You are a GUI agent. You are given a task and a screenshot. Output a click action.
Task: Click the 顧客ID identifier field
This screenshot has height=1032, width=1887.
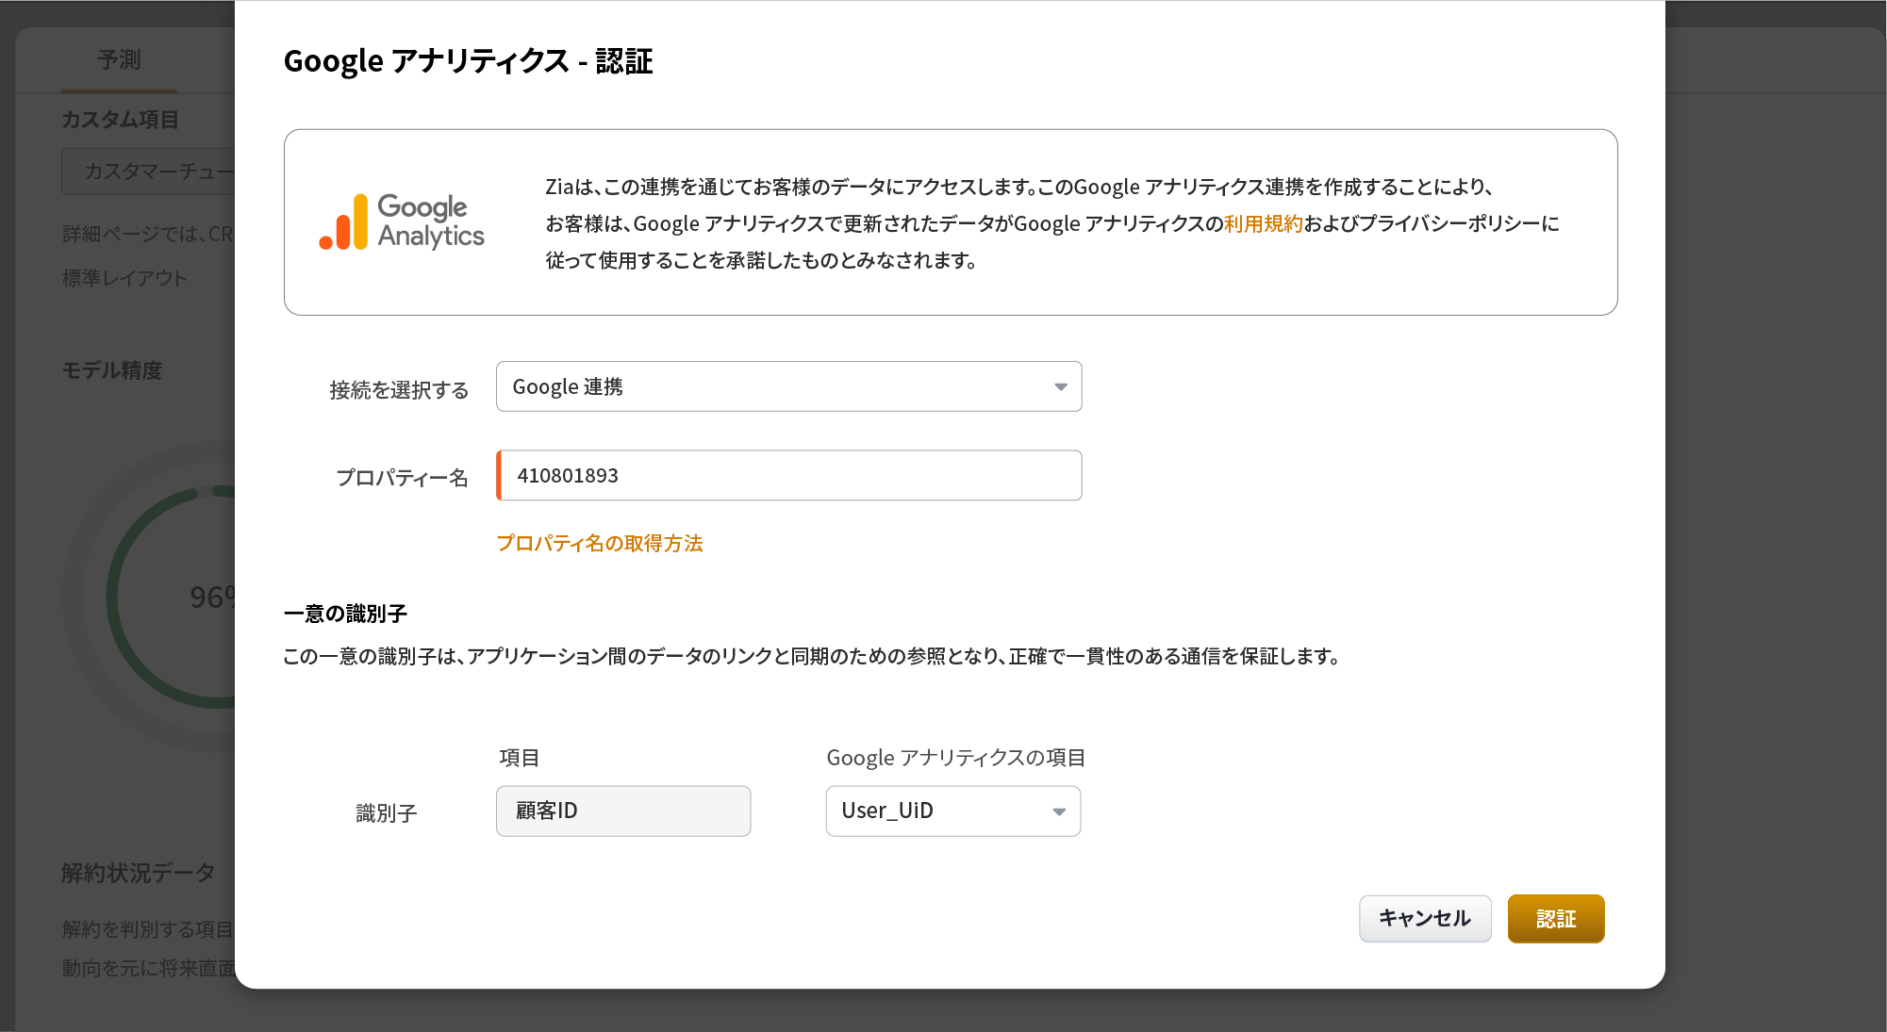[623, 811]
